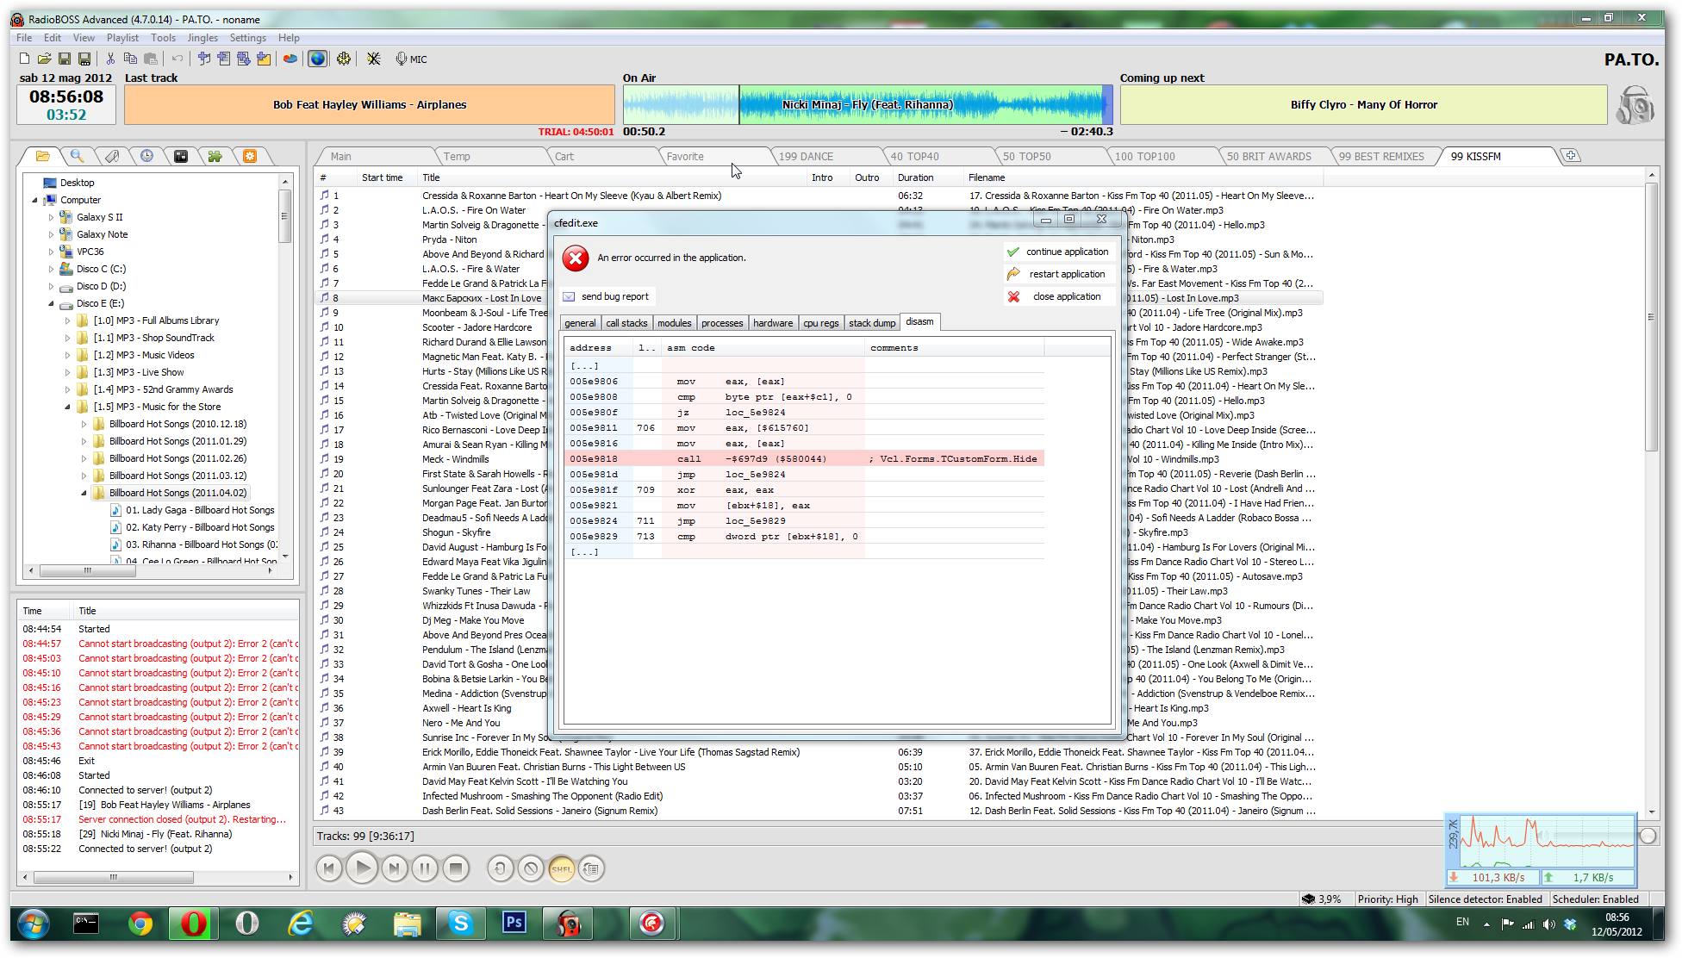Image resolution: width=1682 pixels, height=958 pixels.
Task: Click restart application in error dialog
Action: point(1059,274)
